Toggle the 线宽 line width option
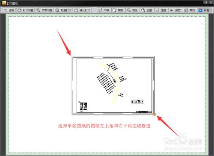The height and width of the screenshot is (156, 214). [x=175, y=10]
